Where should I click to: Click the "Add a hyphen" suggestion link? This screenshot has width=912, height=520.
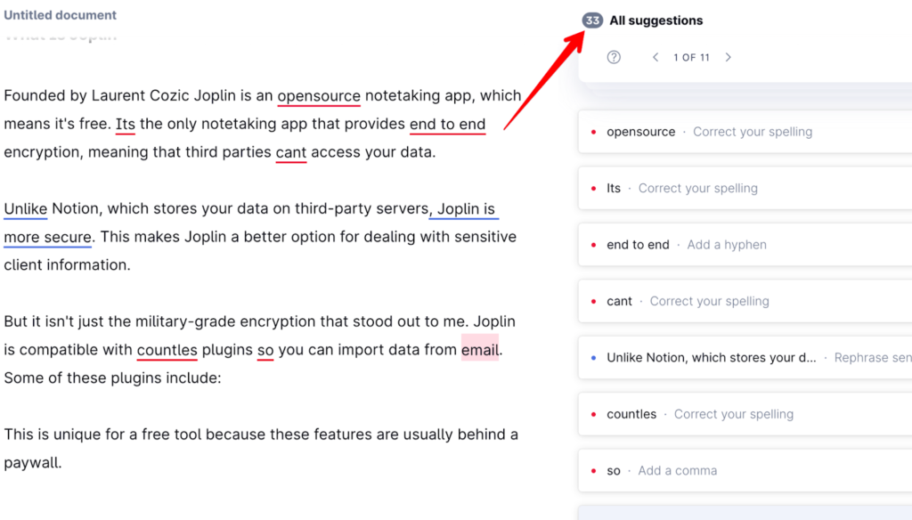(x=727, y=244)
